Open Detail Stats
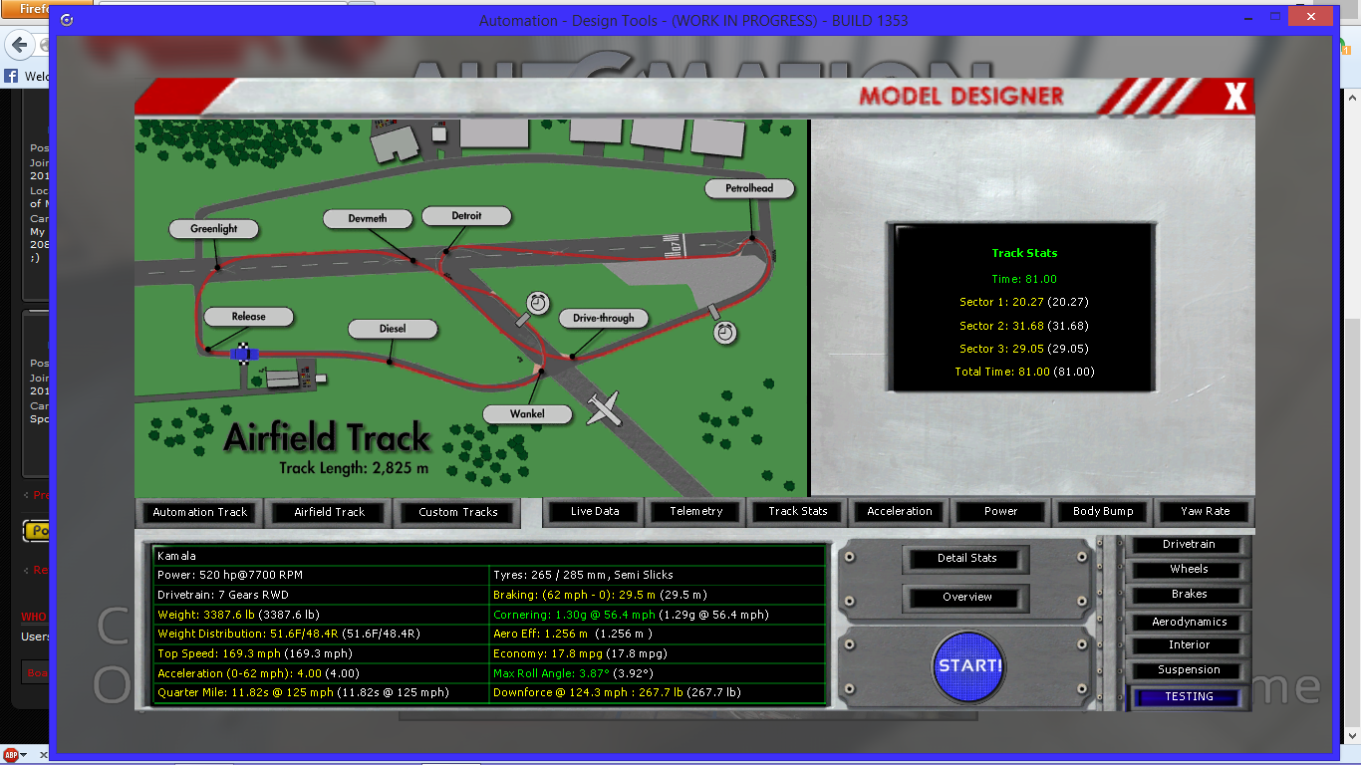The width and height of the screenshot is (1361, 765). pos(966,559)
